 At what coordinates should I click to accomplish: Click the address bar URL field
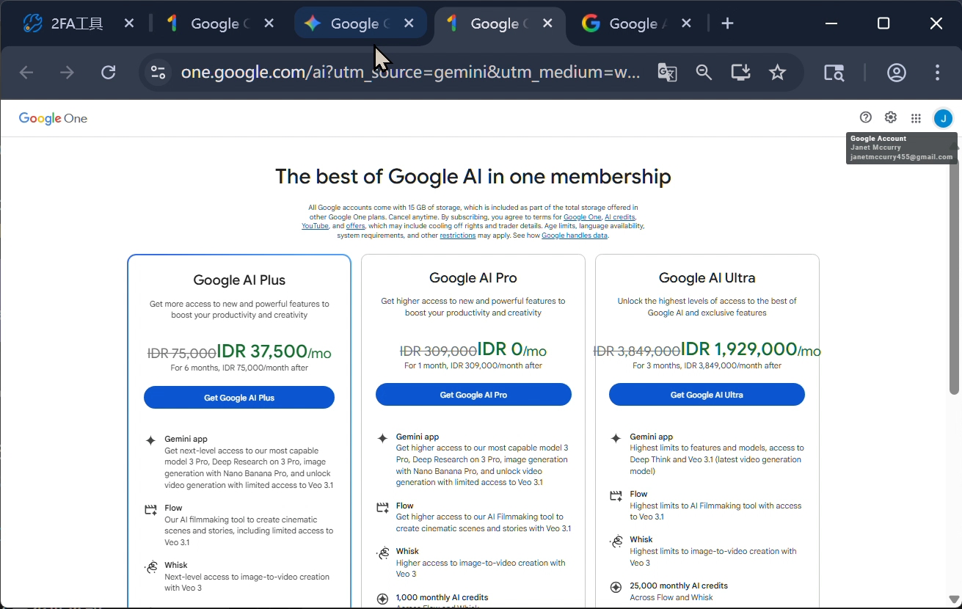point(409,72)
